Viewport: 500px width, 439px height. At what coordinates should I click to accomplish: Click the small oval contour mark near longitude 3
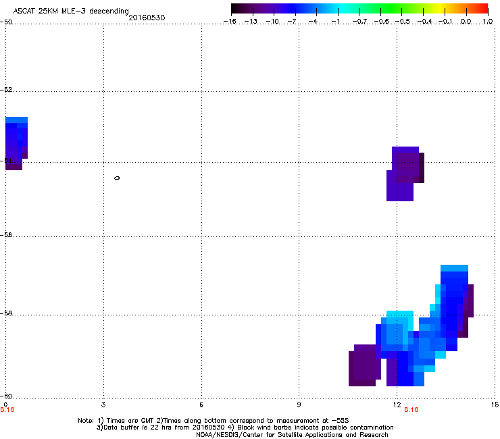[x=117, y=178]
